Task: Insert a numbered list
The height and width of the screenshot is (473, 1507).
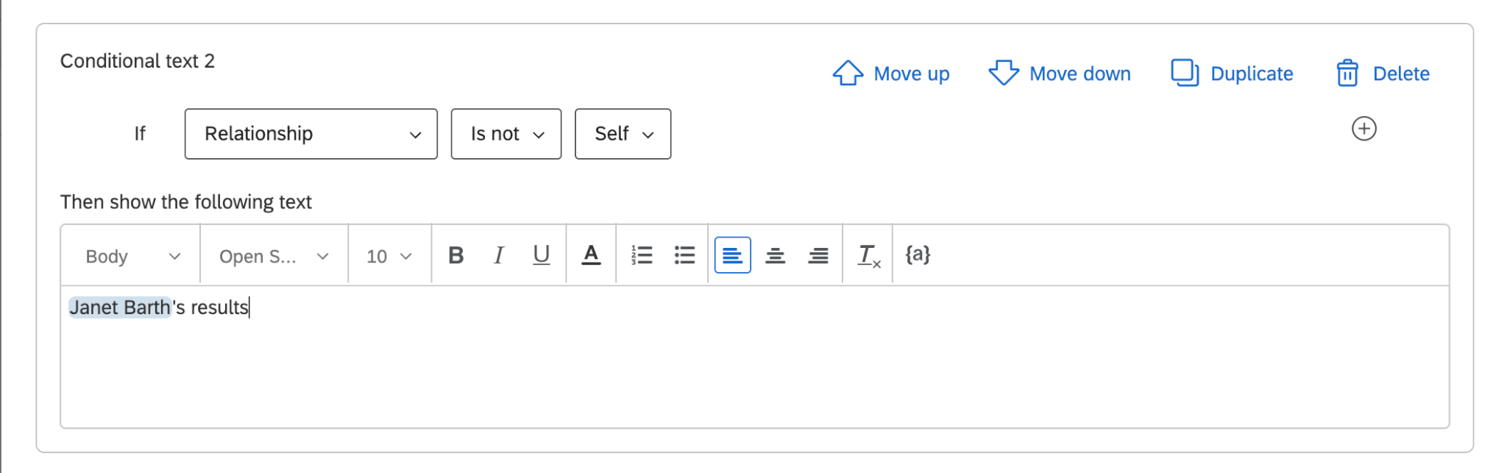Action: (x=642, y=255)
